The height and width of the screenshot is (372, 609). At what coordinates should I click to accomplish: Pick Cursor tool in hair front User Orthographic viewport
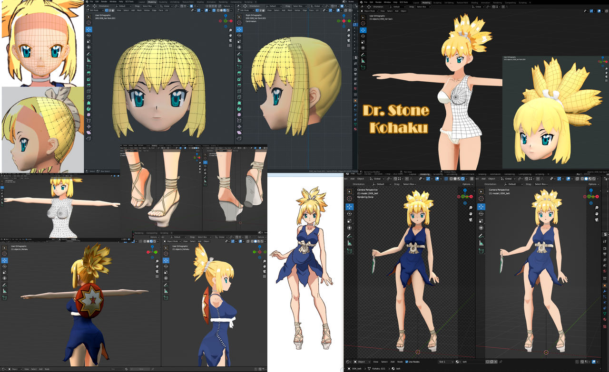click(89, 22)
